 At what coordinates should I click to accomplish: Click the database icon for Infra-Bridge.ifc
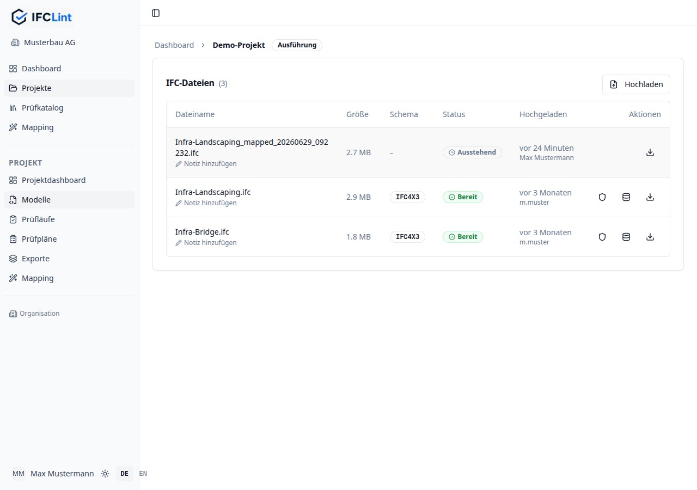coord(626,237)
